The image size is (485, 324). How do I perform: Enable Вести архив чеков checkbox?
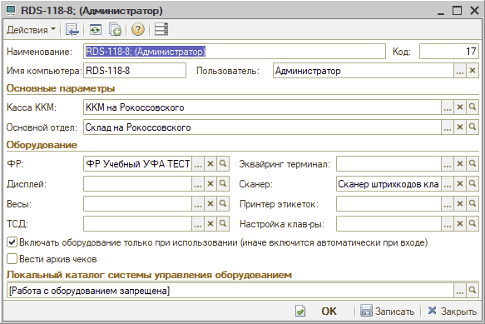click(12, 259)
